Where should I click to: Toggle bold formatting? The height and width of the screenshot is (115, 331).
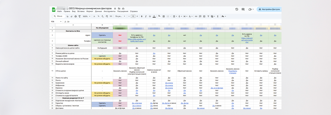pos(141,16)
